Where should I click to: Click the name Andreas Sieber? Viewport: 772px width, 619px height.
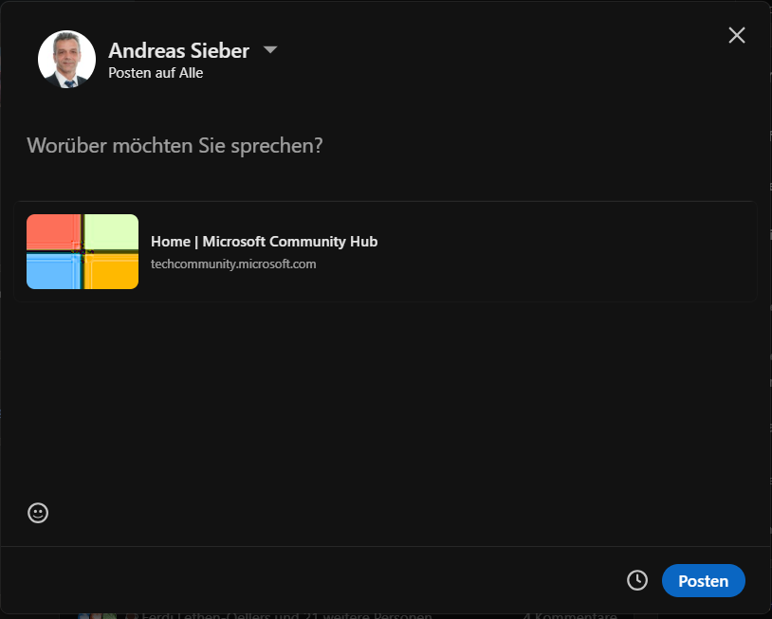click(x=178, y=50)
